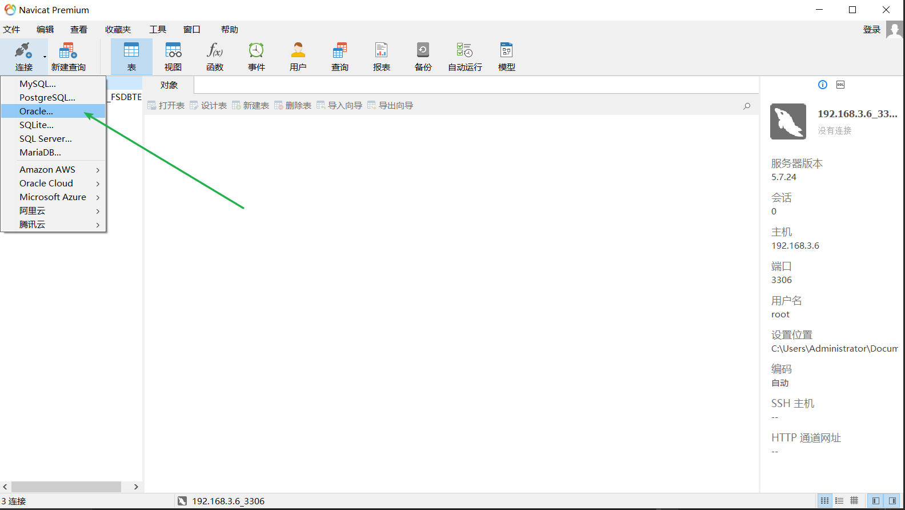Expand the 腾讯云 submenu

53,225
